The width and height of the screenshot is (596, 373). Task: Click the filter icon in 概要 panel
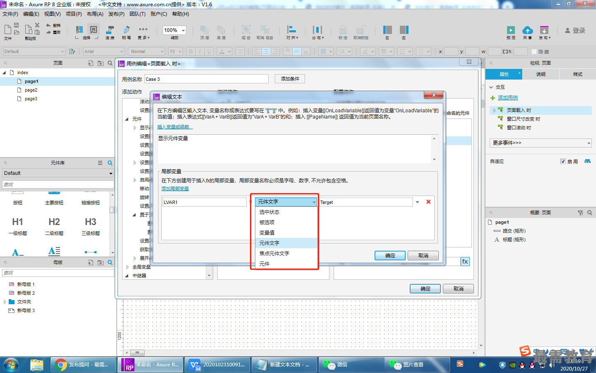pyautogui.click(x=580, y=213)
